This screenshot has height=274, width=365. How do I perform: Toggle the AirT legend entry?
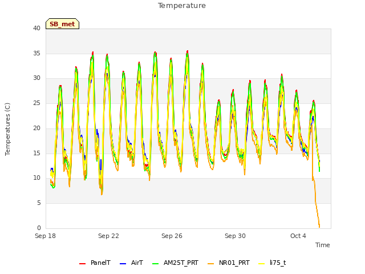[131, 263]
